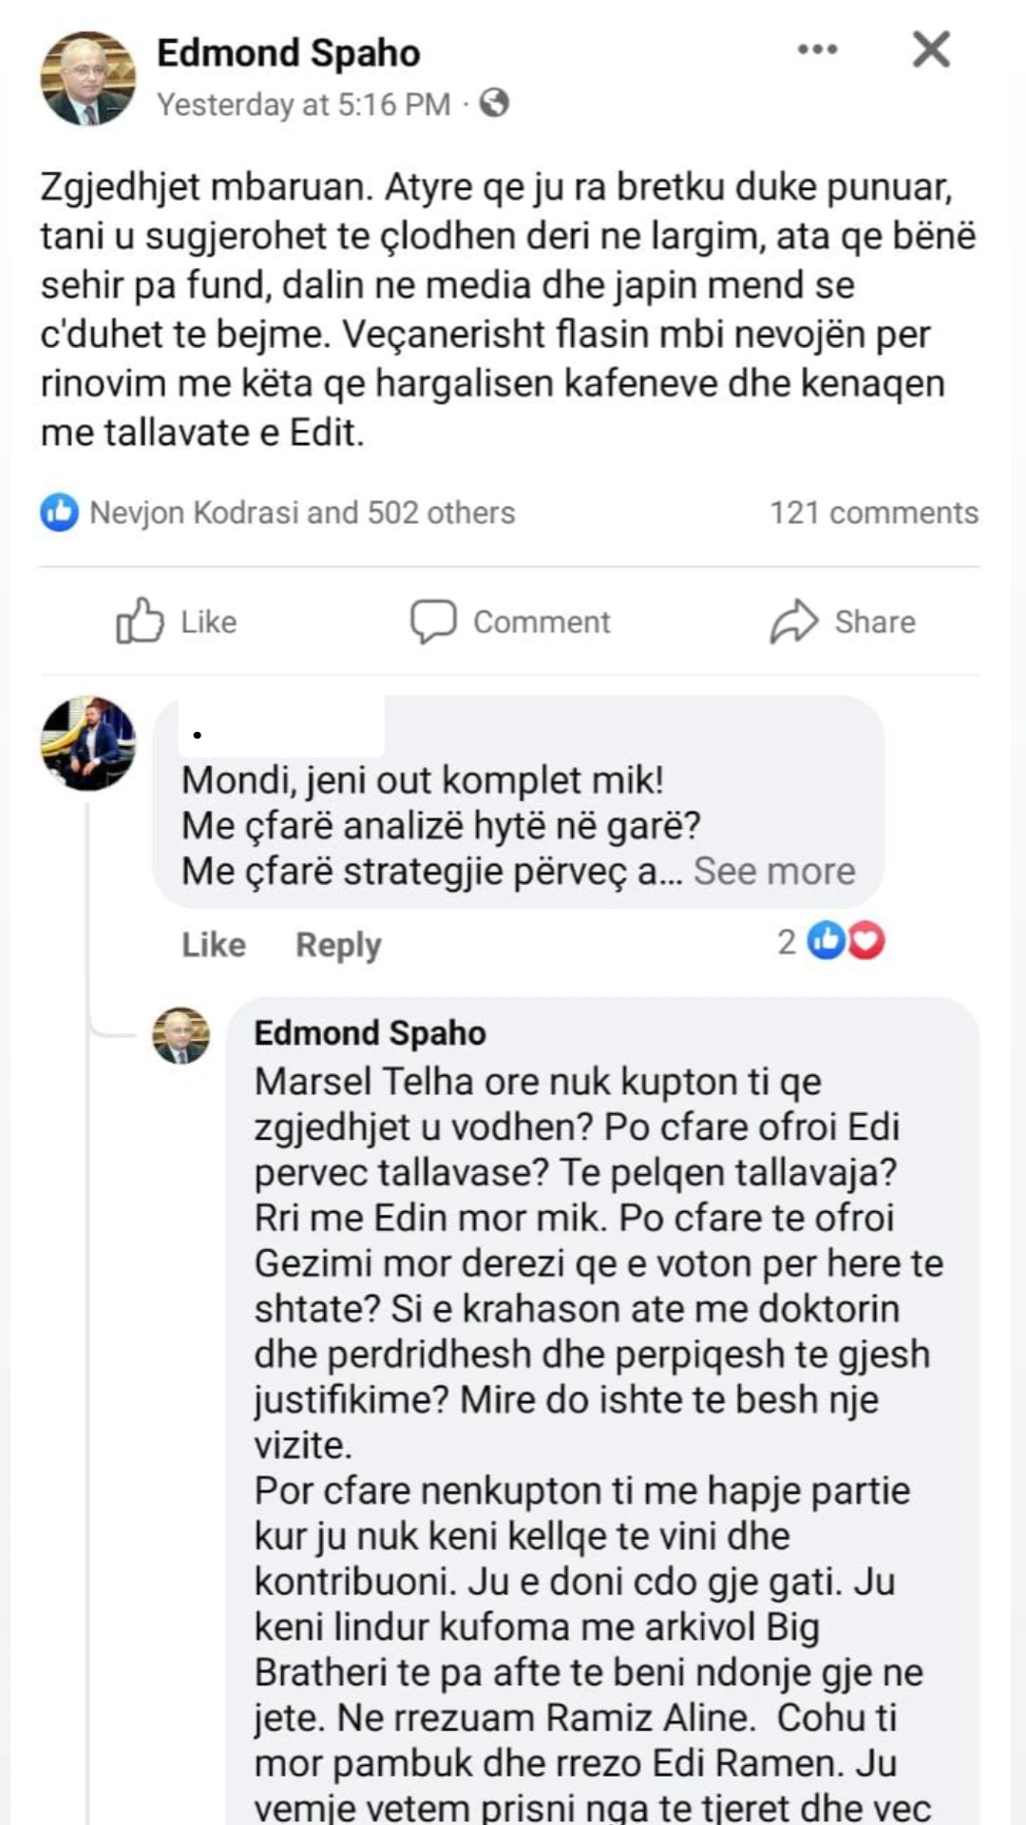Click the blue thumbs-up reaction on the comment
Viewport: 1026px width, 1825px height.
click(826, 941)
